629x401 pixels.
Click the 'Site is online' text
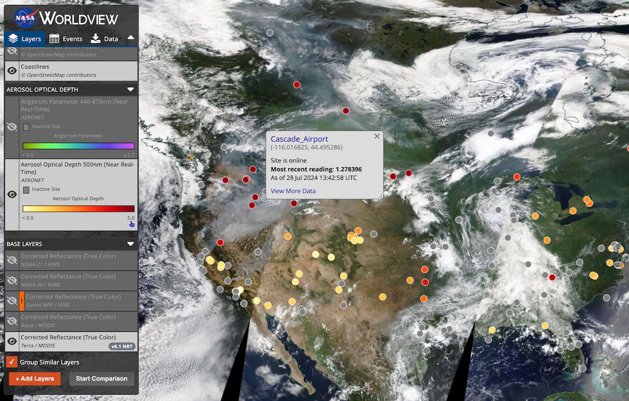[x=288, y=160]
